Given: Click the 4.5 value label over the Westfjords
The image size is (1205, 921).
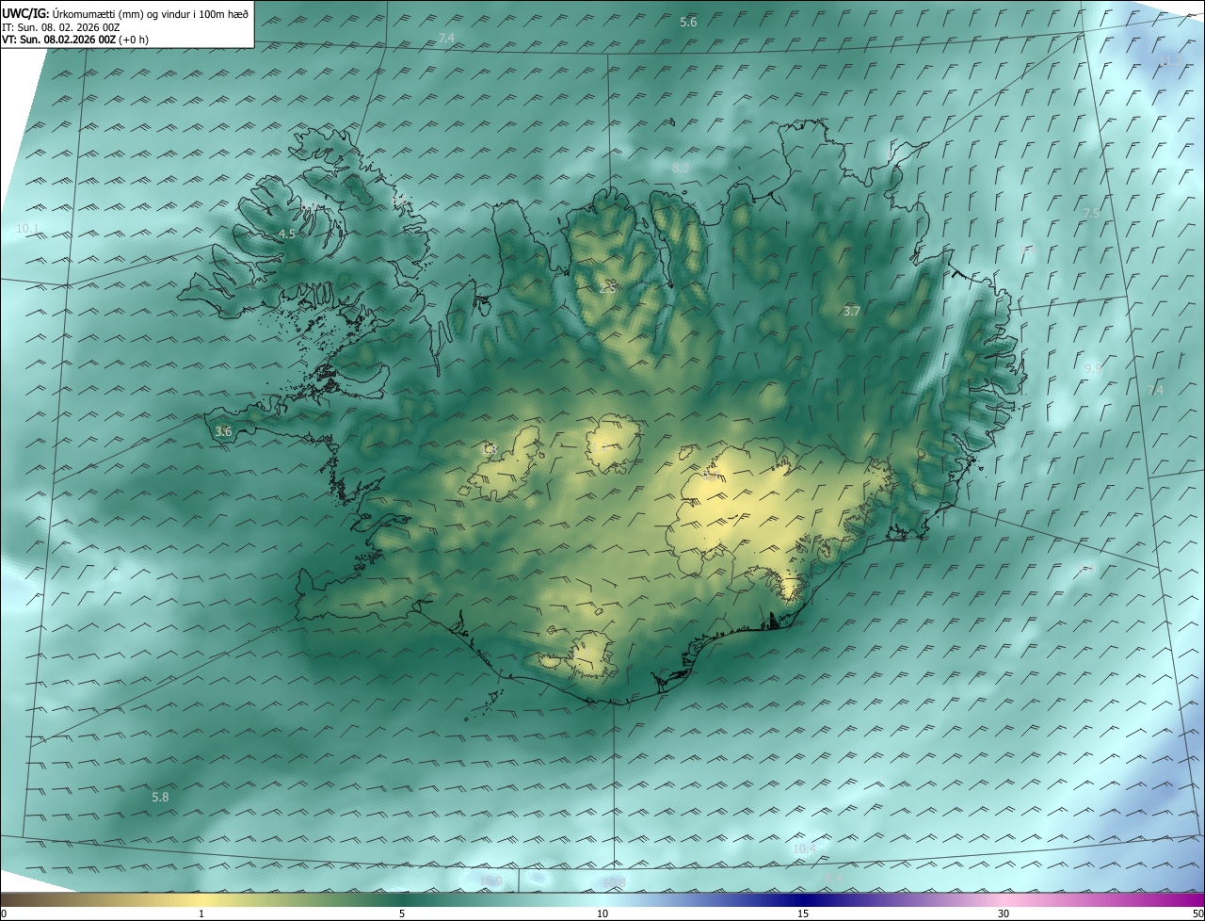Looking at the screenshot, I should click(x=287, y=234).
